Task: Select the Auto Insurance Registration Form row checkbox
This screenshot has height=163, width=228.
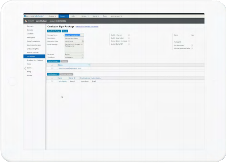Action: (x=52, y=68)
